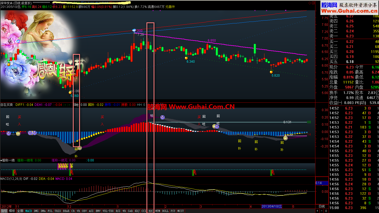Screen dimensions: 379x213
Task: Click the split-panel icon beside the diamond
Action: [x=313, y=3]
